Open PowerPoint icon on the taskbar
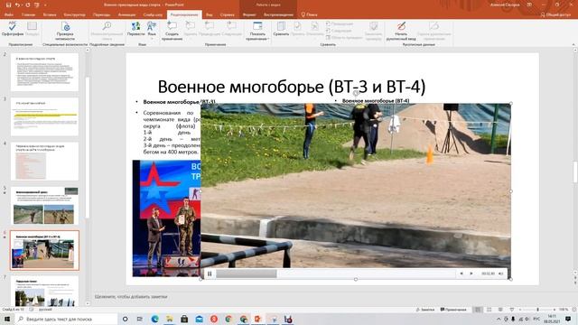This screenshot has height=325, width=578. pyautogui.click(x=258, y=319)
